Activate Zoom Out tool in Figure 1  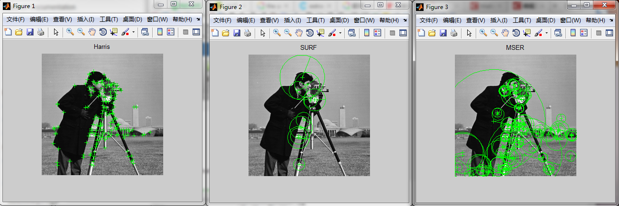pos(81,32)
